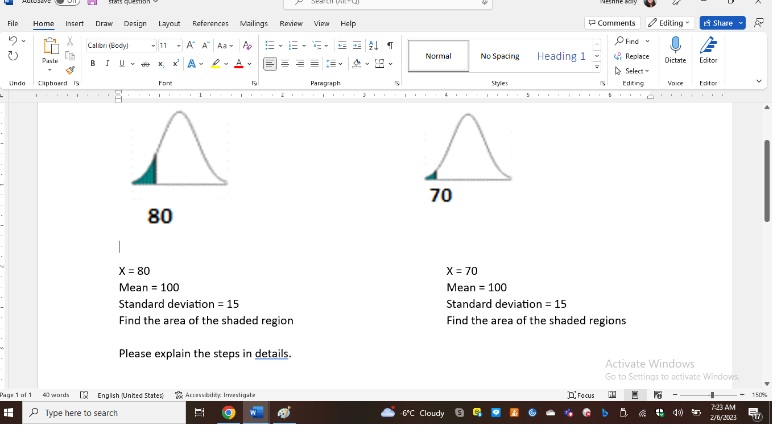Apply Subscript formatting
This screenshot has width=777, height=437.
[160, 64]
